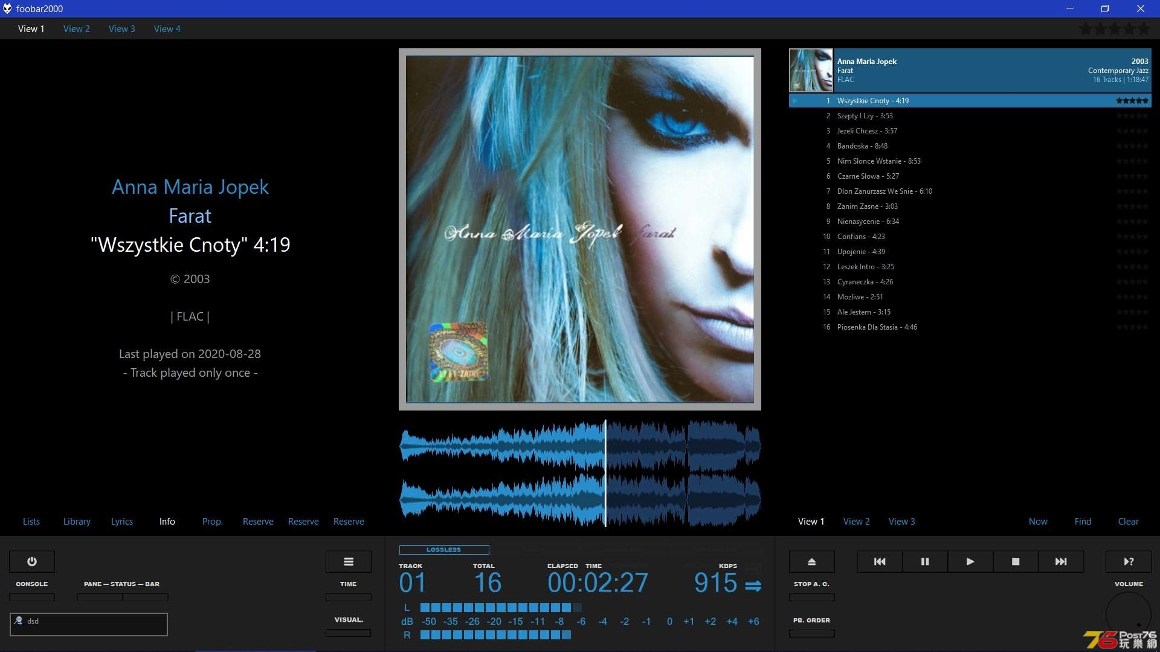
Task: Open the Lists tab
Action: [31, 521]
